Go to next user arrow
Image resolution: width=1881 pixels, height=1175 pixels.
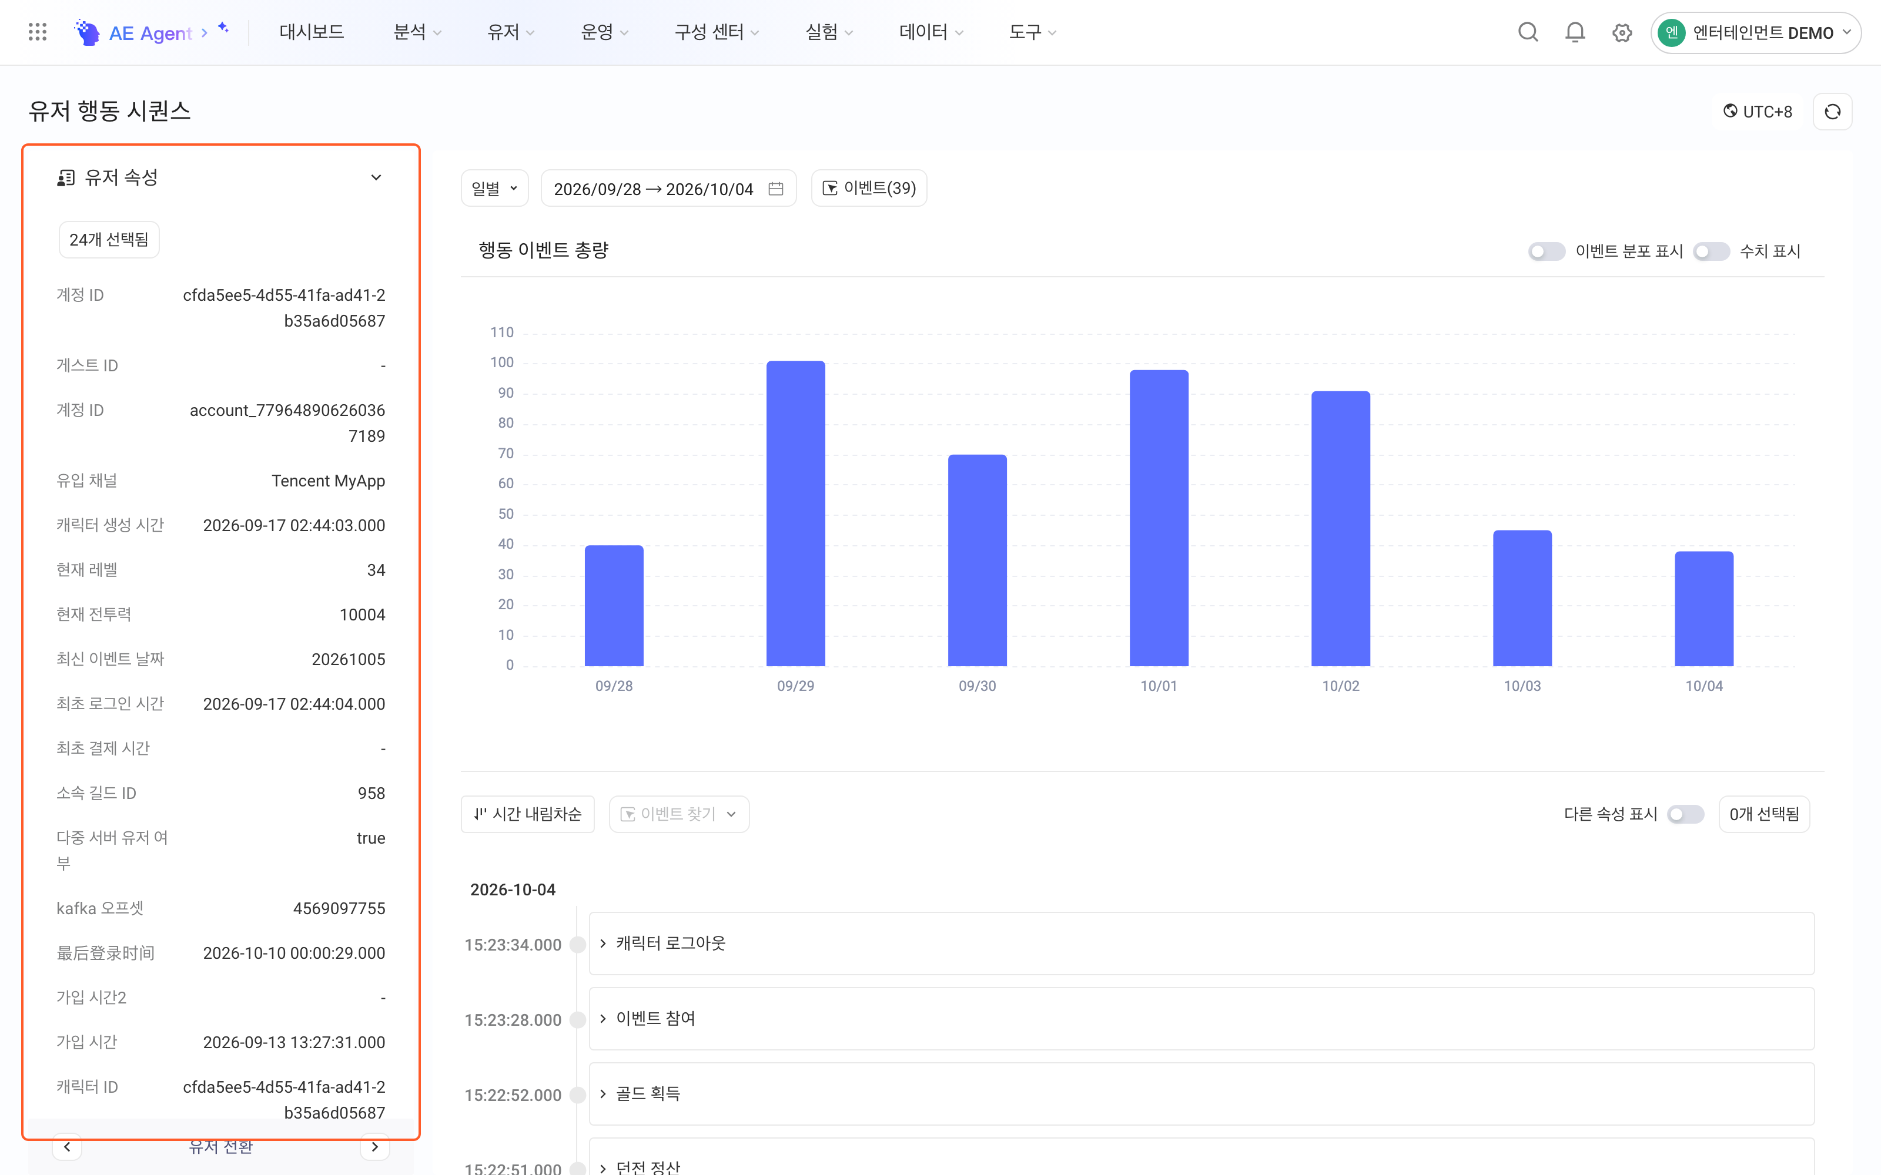pos(374,1146)
